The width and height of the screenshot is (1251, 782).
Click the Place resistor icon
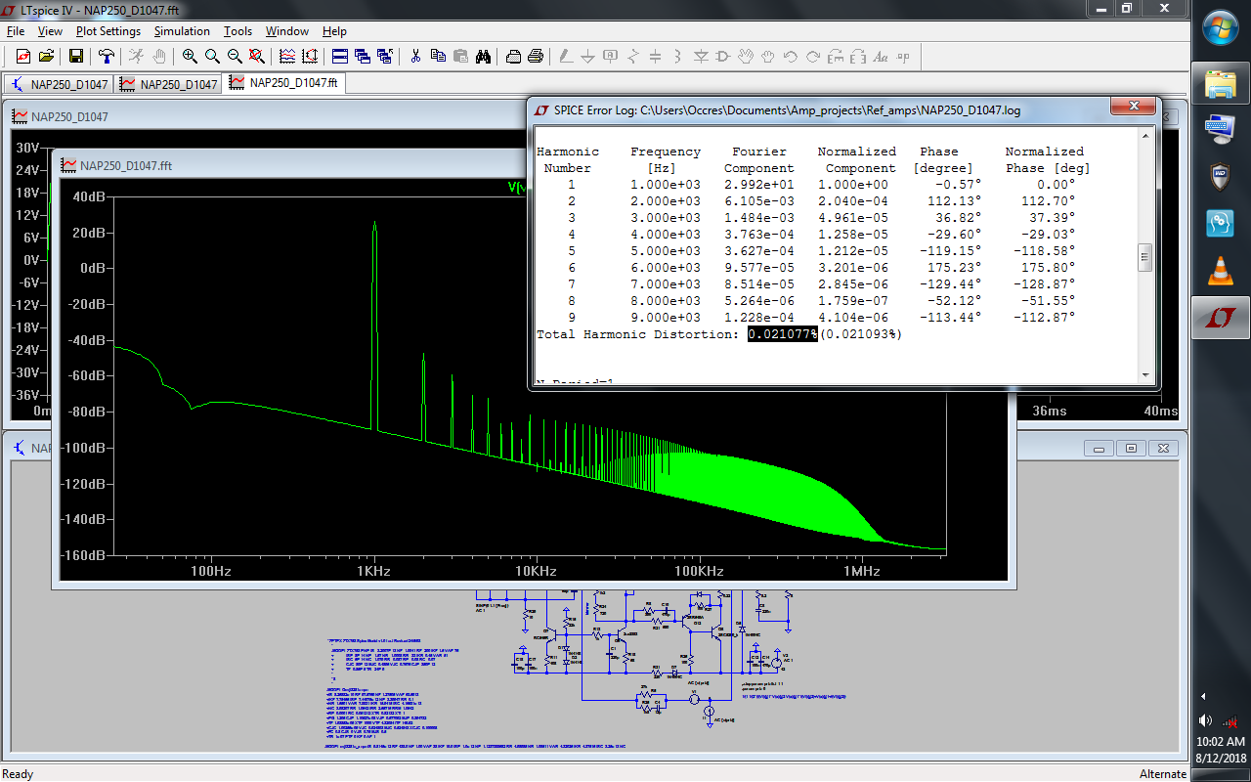(633, 56)
